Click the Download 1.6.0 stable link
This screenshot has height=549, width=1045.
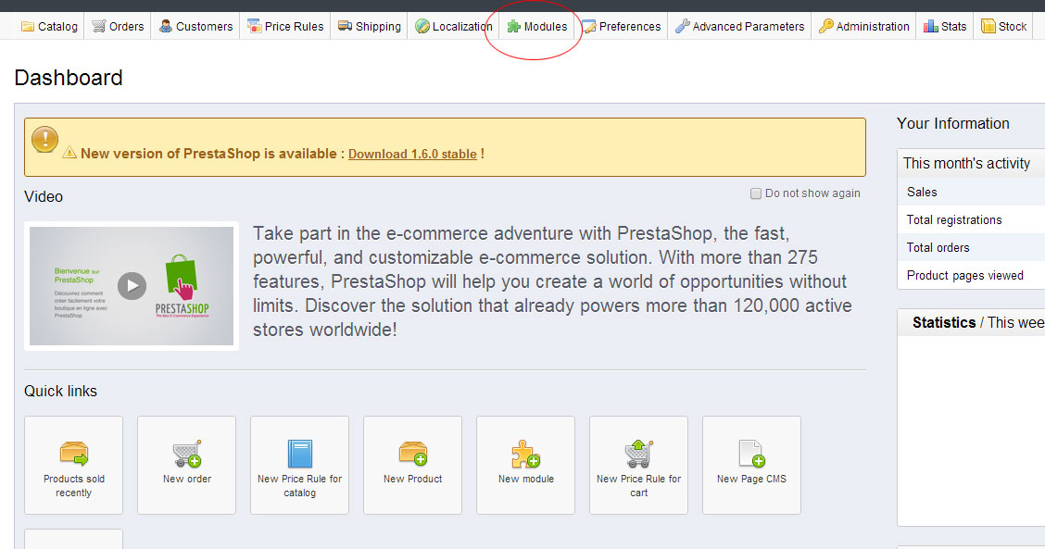coord(412,155)
